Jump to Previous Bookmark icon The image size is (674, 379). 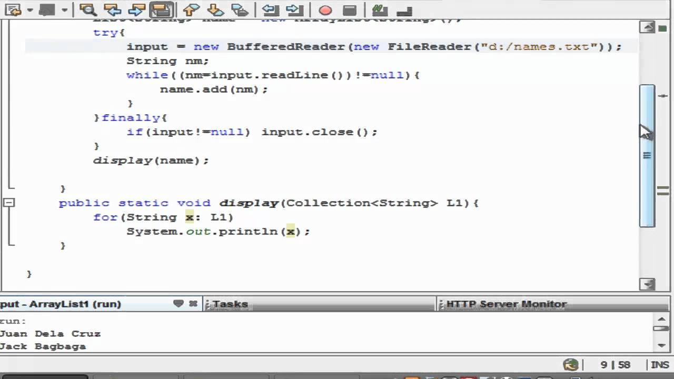[x=191, y=9]
